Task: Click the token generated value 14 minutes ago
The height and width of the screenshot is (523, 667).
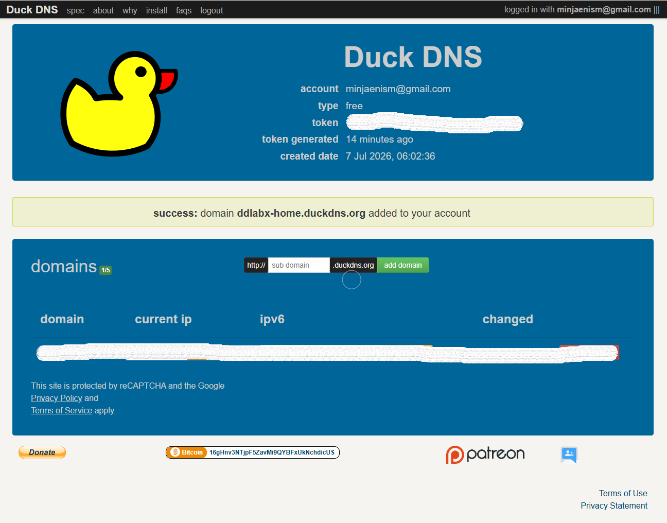Action: point(380,140)
